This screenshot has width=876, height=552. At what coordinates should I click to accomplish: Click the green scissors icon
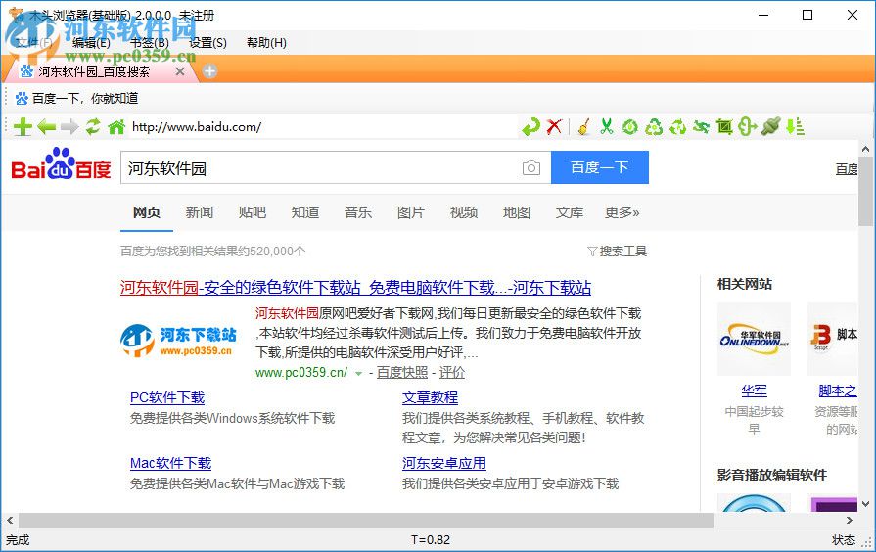[607, 127]
